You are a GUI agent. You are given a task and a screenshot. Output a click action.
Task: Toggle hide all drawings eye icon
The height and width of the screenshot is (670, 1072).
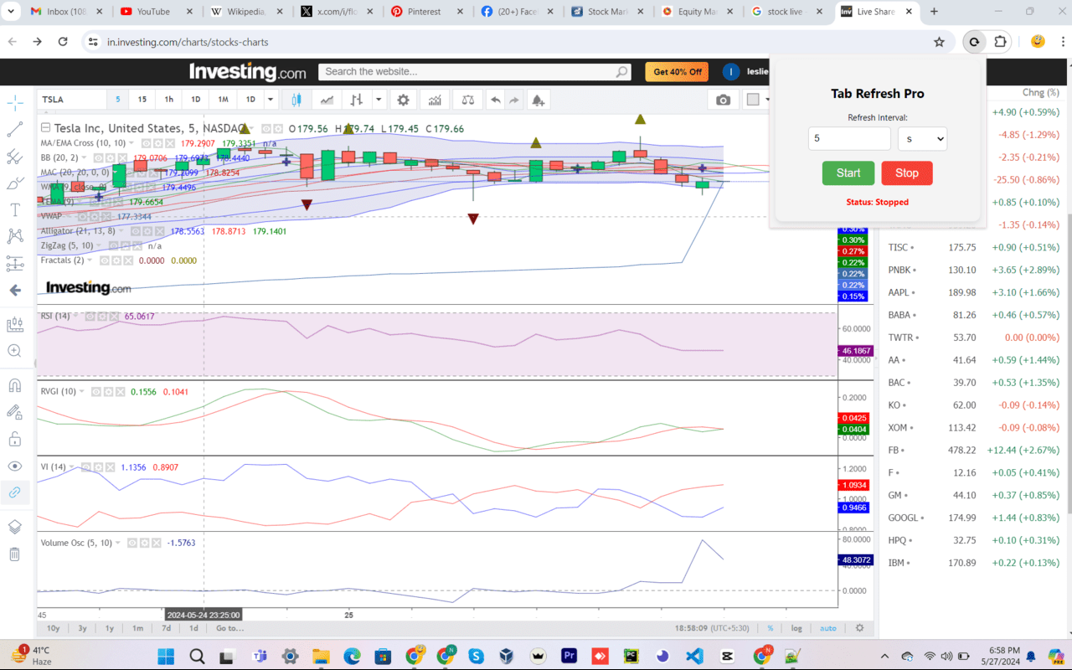(x=15, y=466)
